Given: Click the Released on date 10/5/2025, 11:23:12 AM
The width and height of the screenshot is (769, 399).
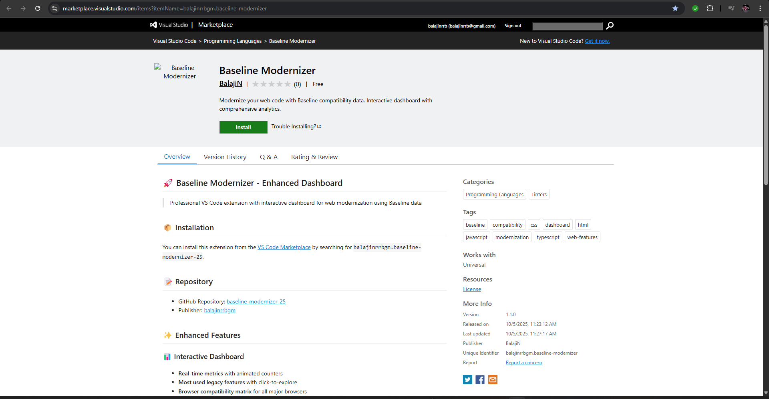Looking at the screenshot, I should point(531,324).
